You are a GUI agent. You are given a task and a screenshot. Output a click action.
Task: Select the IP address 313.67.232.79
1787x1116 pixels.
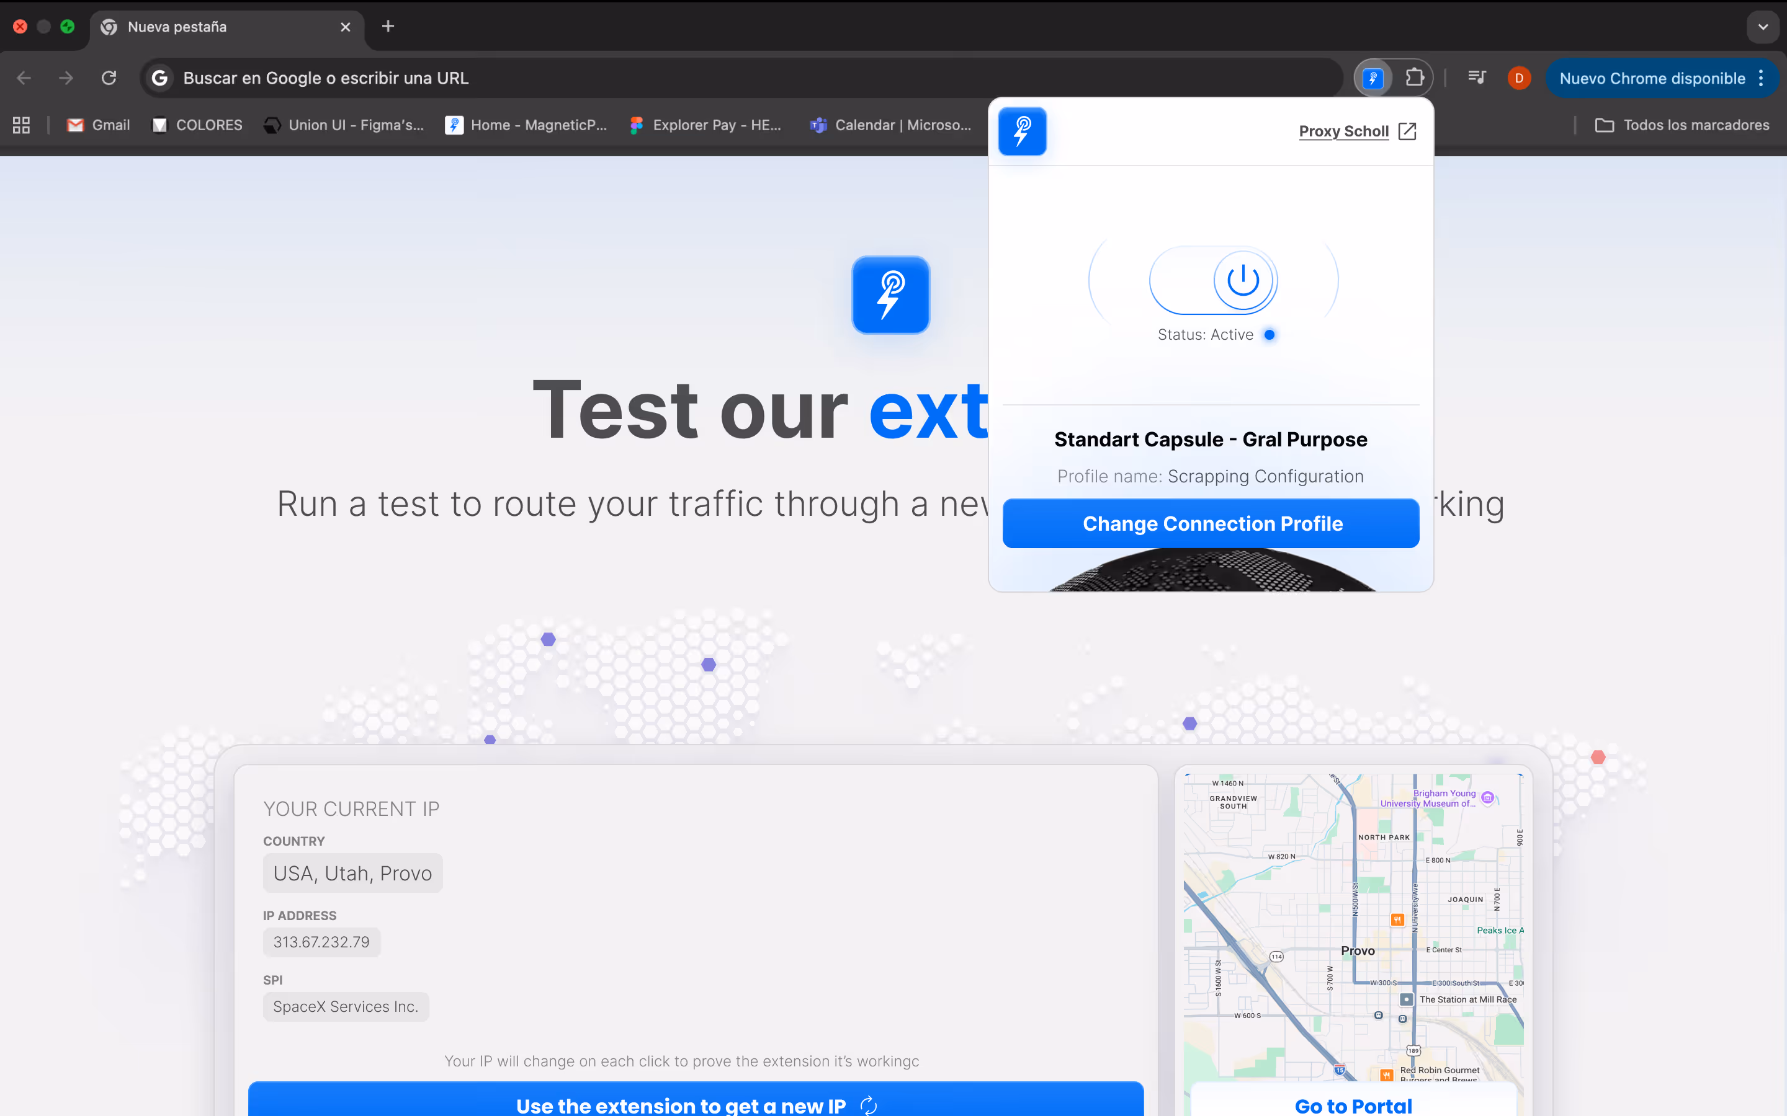click(321, 942)
